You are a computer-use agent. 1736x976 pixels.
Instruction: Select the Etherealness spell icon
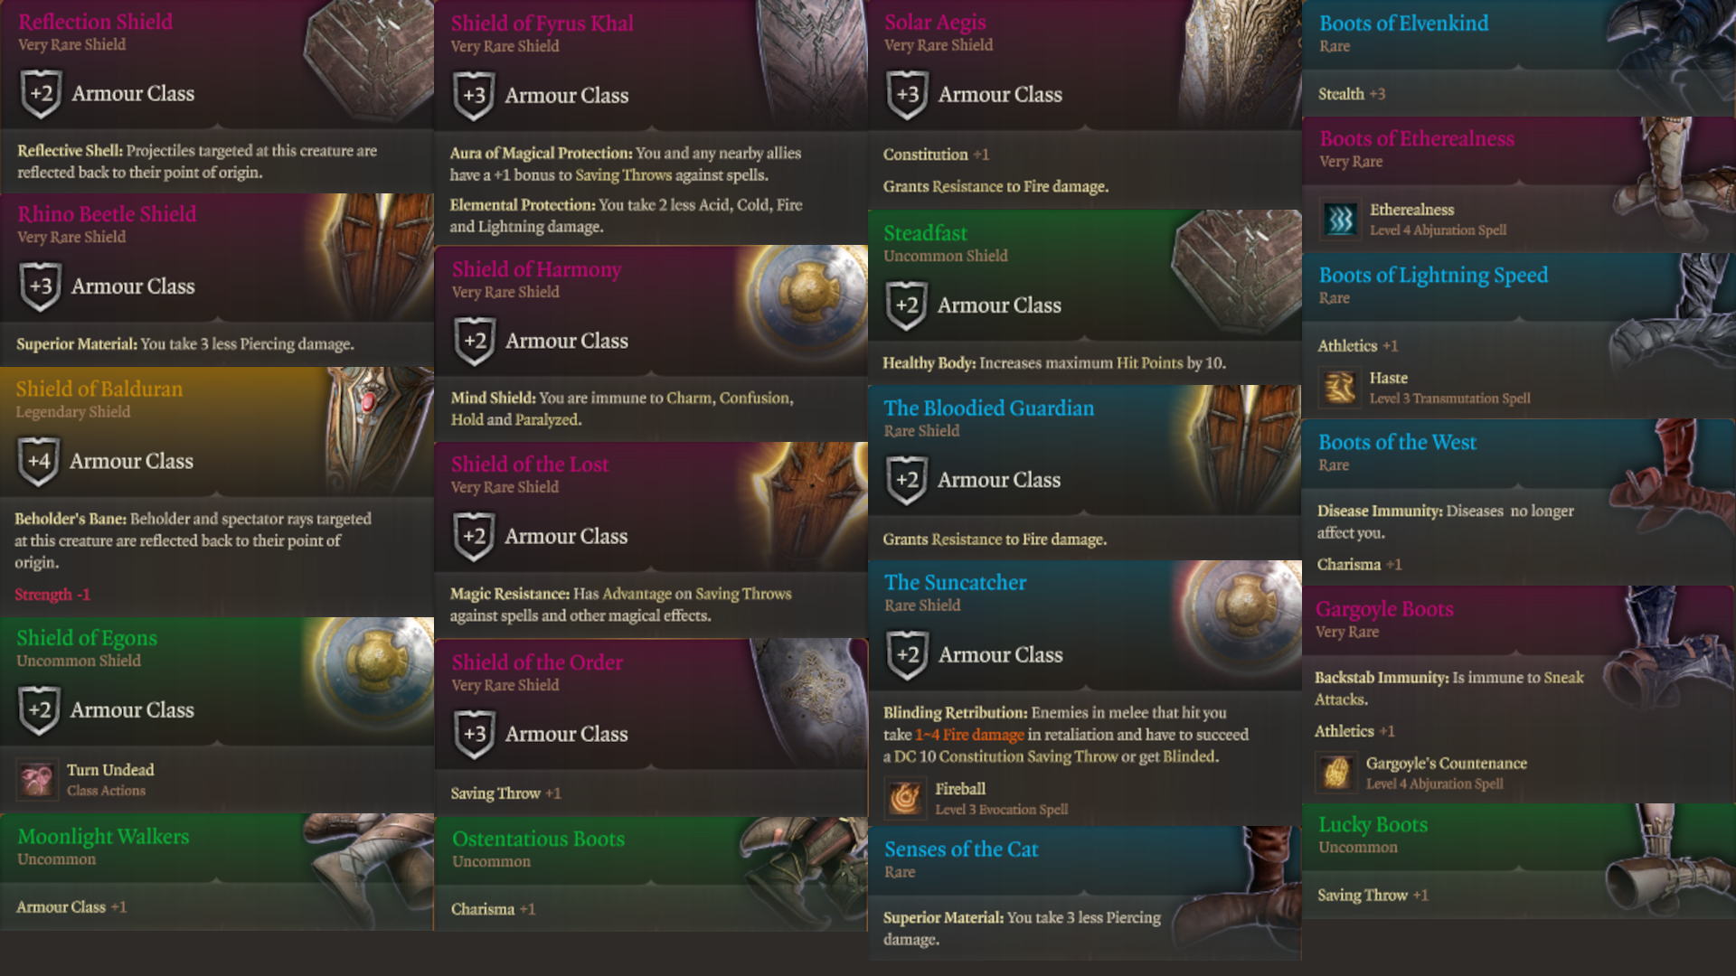coord(1340,219)
